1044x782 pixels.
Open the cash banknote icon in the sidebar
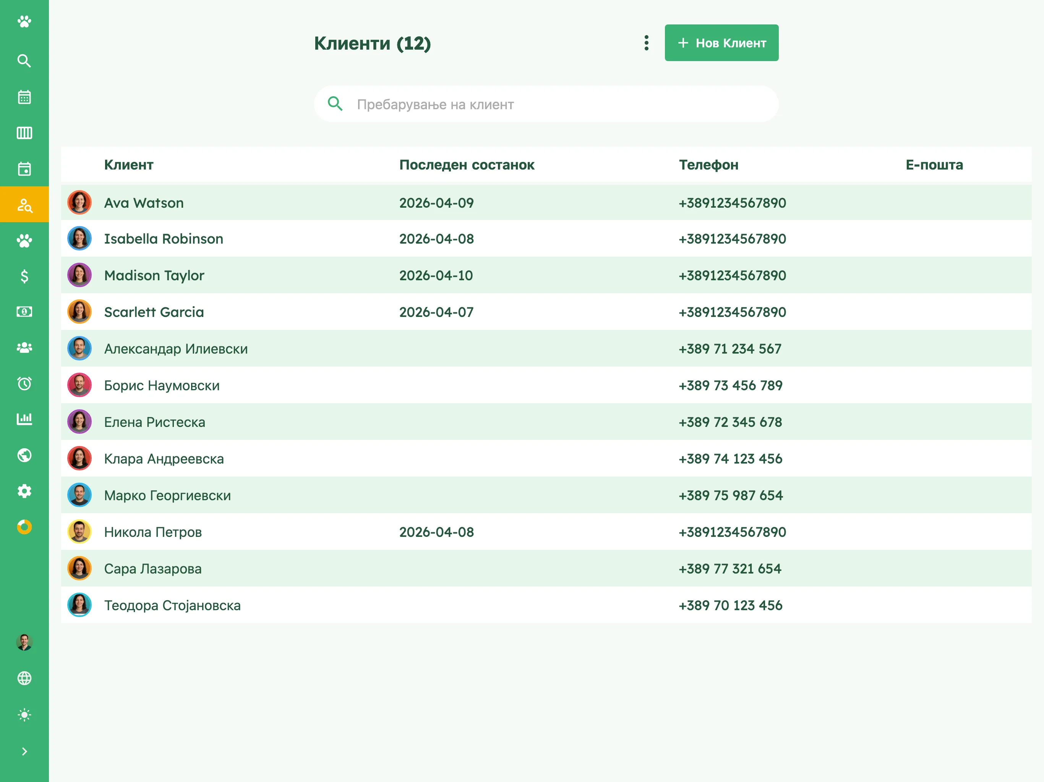(24, 311)
